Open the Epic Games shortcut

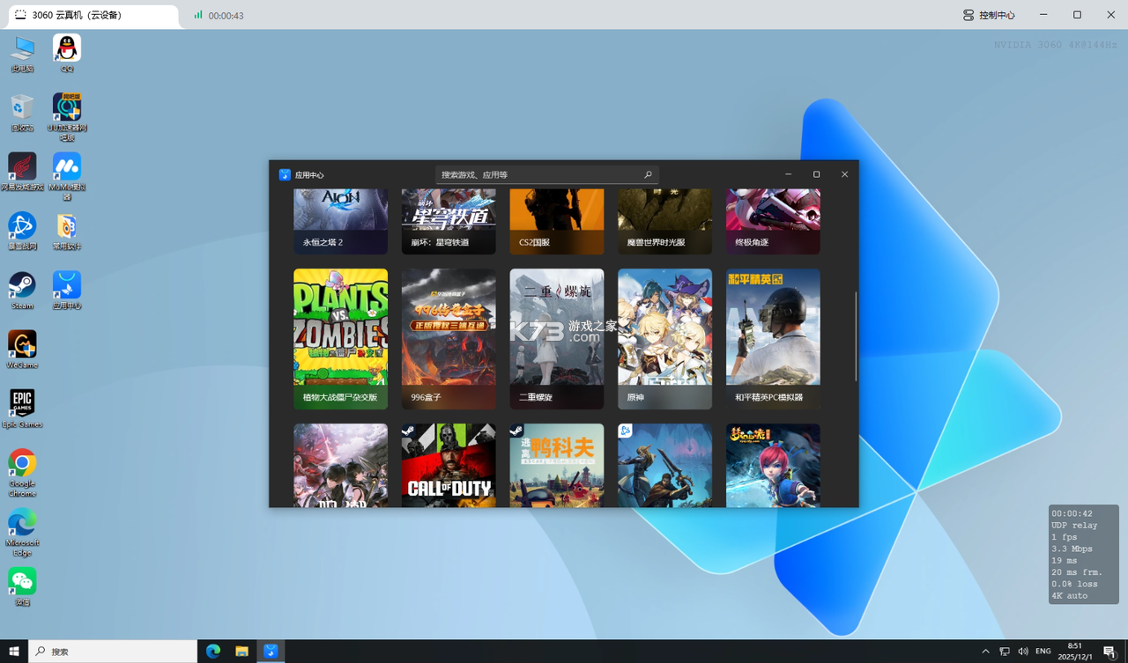[22, 409]
